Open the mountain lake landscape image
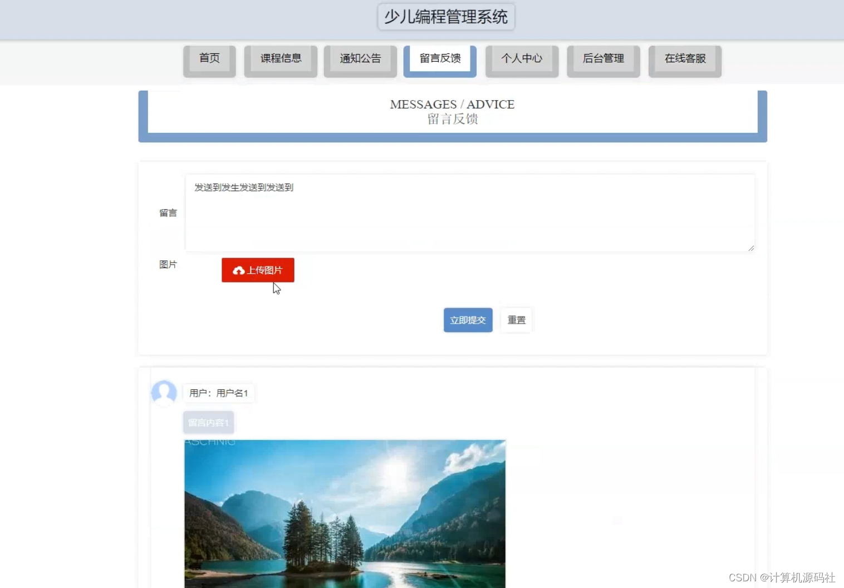Image resolution: width=844 pixels, height=588 pixels. tap(345, 512)
